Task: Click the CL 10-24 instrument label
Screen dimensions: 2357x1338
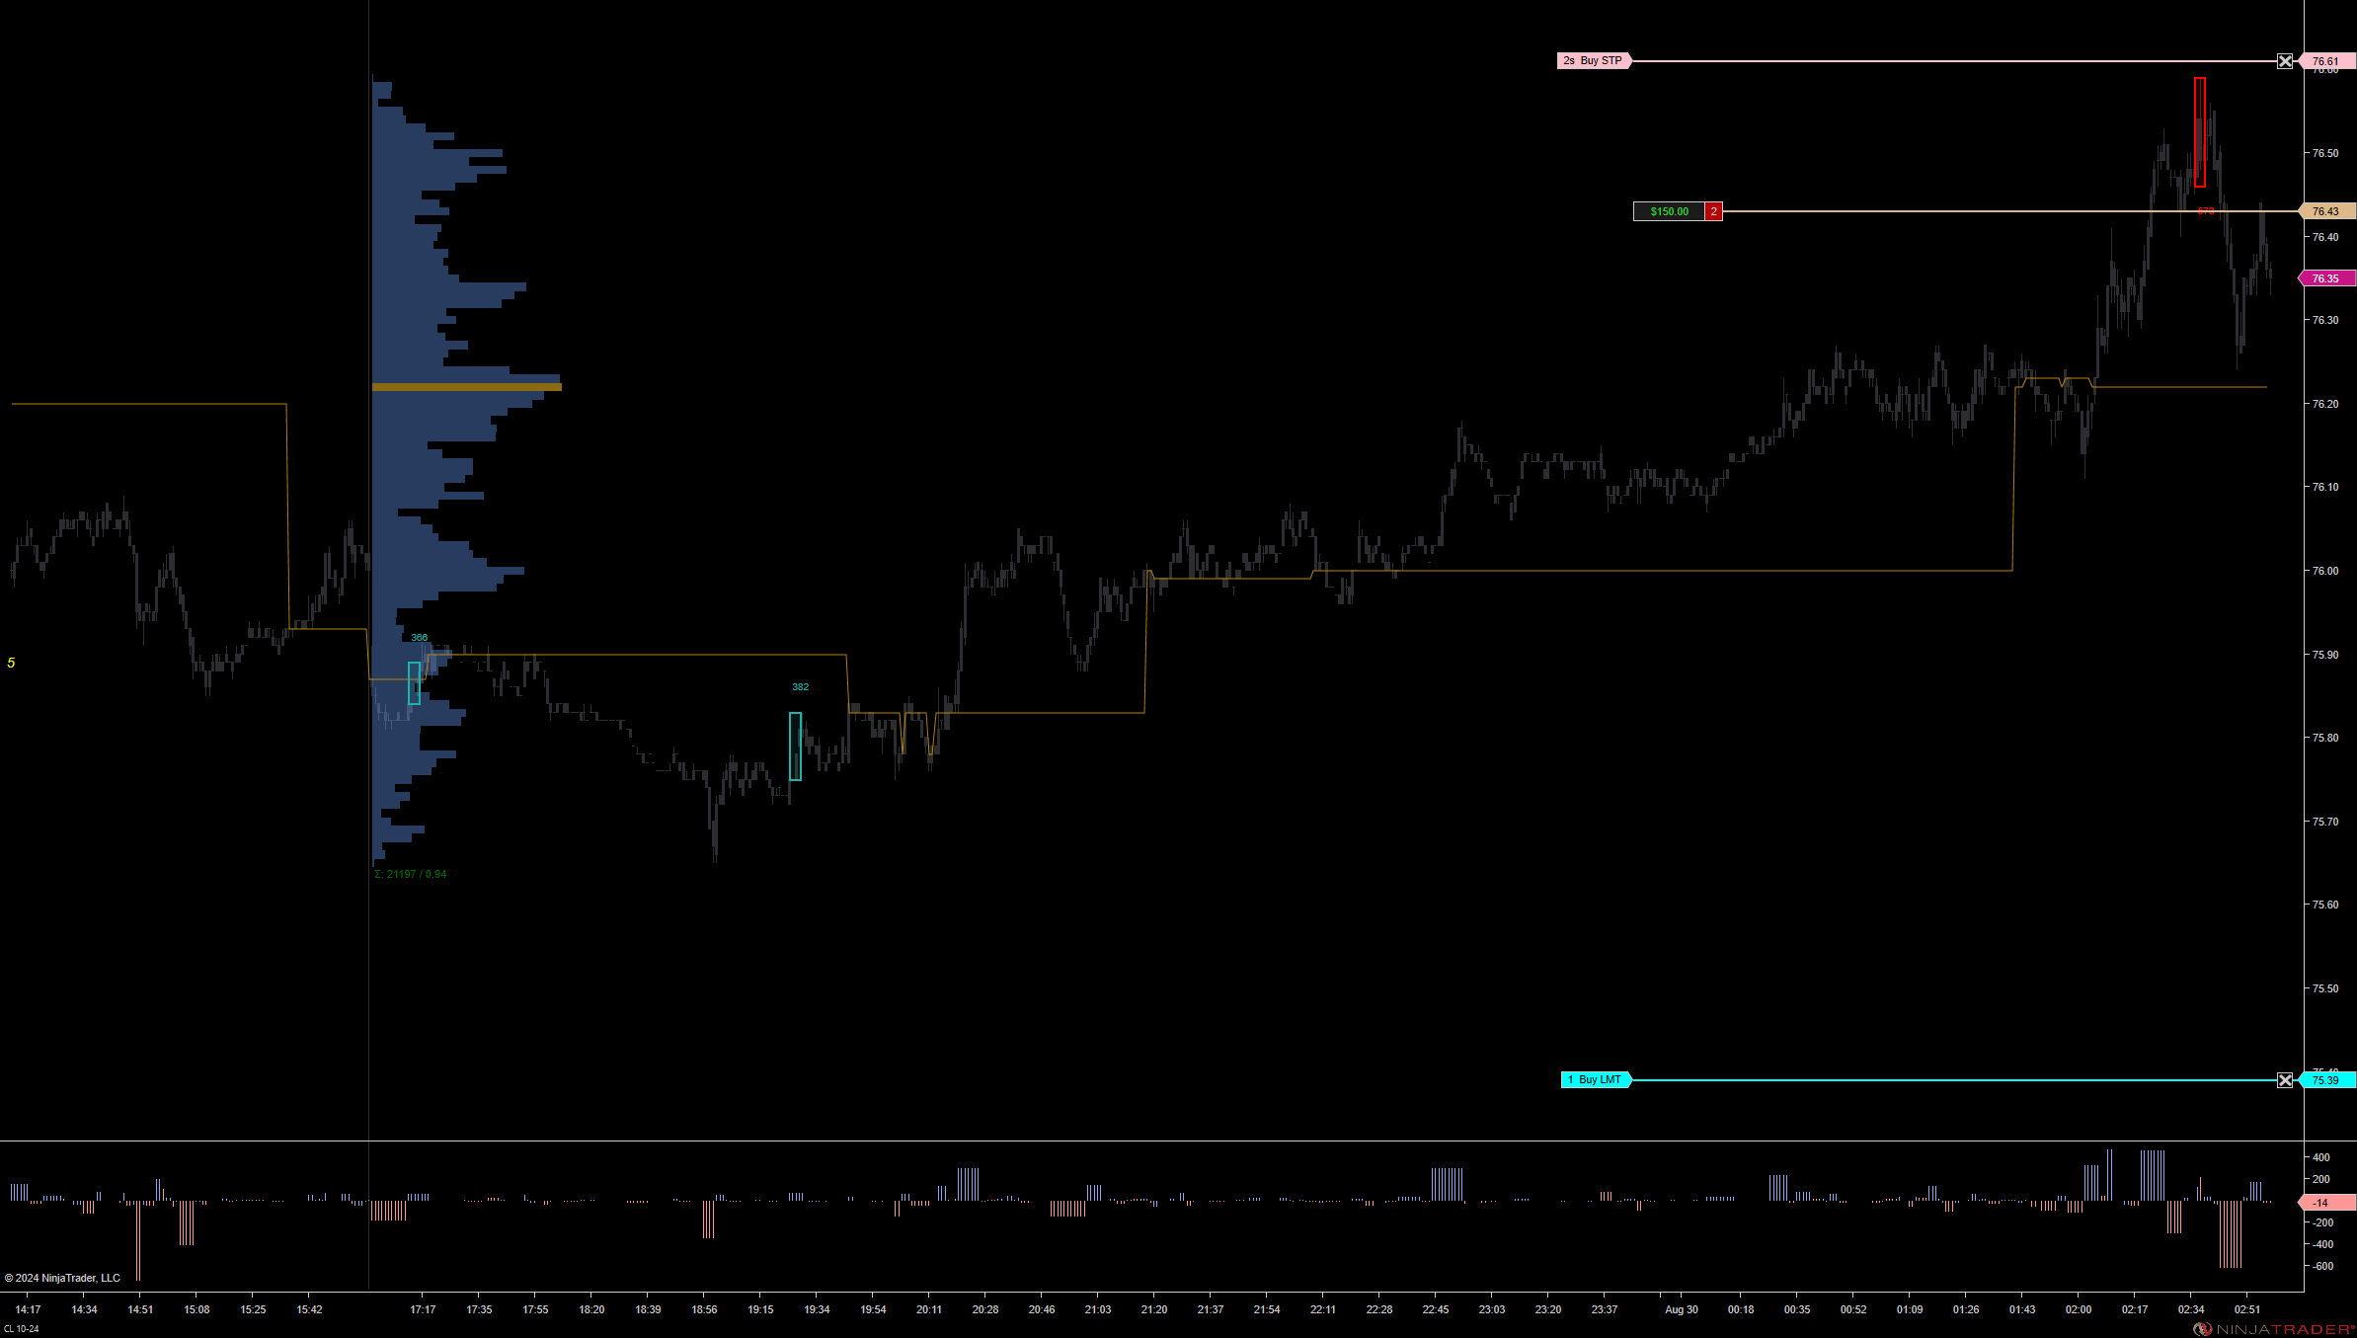Action: [x=21, y=1329]
